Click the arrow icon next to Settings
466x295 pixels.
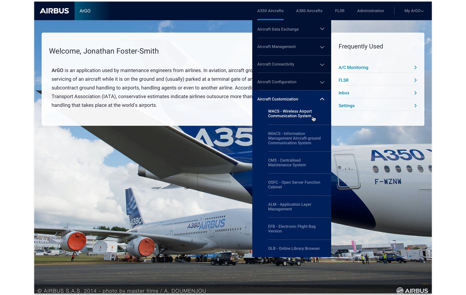coord(415,106)
